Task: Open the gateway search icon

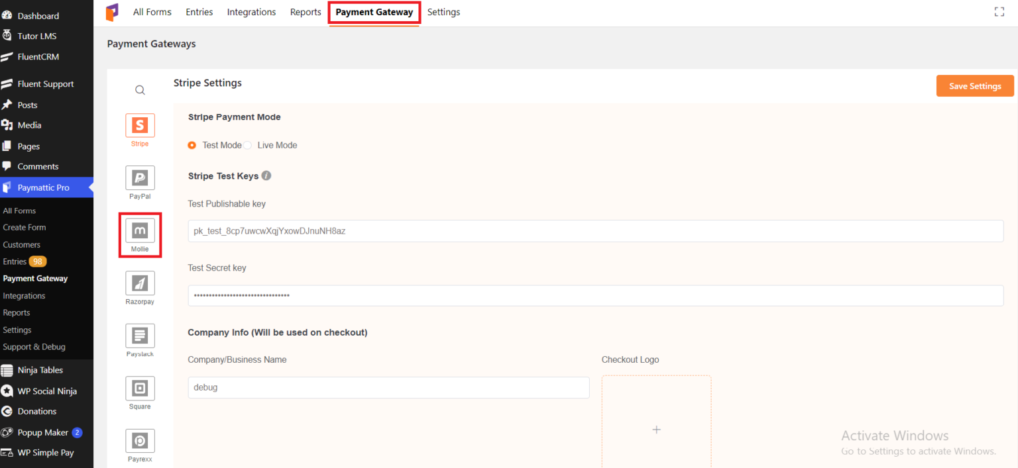Action: click(140, 89)
